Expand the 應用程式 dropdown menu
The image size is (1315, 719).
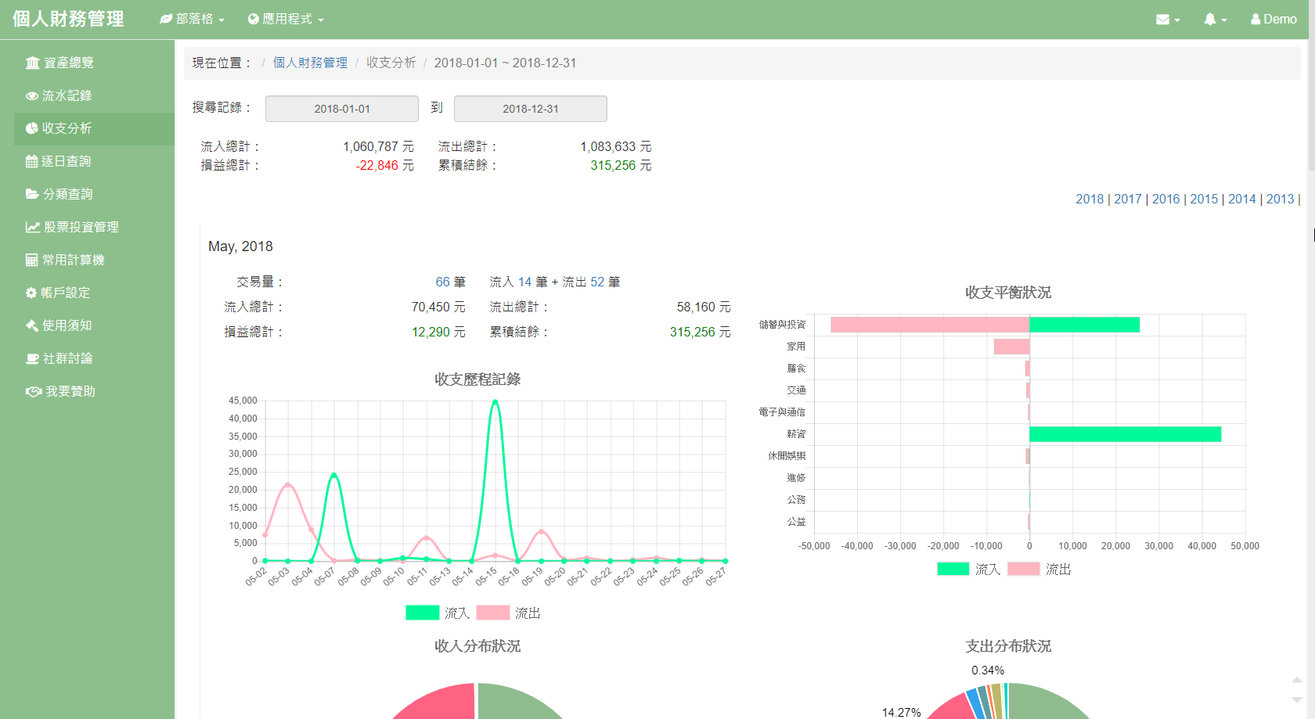(x=286, y=19)
